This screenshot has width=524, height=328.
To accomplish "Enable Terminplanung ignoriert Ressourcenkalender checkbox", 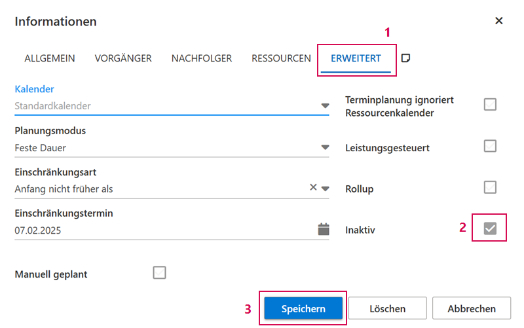I will point(490,105).
